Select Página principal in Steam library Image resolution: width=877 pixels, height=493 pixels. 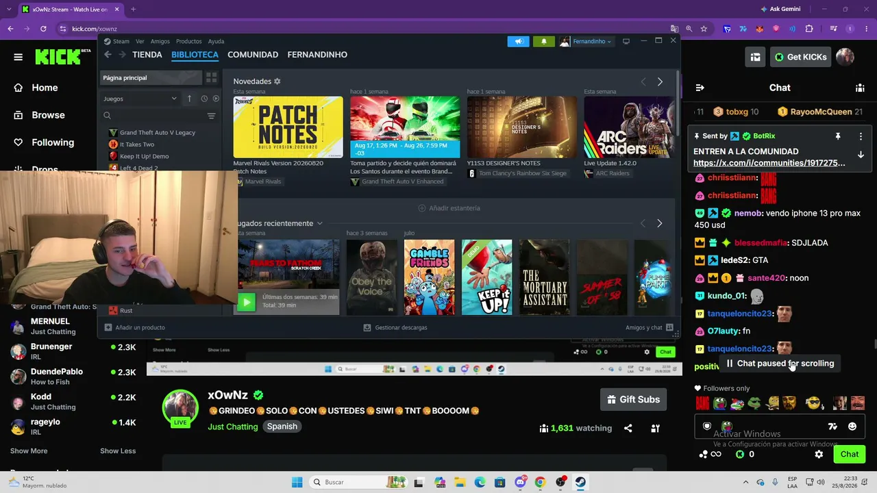(149, 78)
